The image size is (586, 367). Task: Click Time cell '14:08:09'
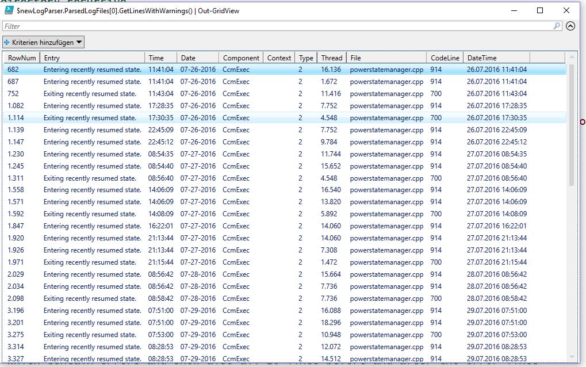click(x=160, y=214)
